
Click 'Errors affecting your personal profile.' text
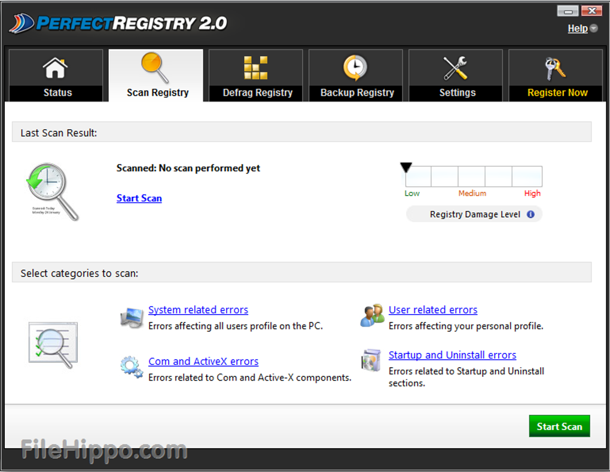(466, 326)
